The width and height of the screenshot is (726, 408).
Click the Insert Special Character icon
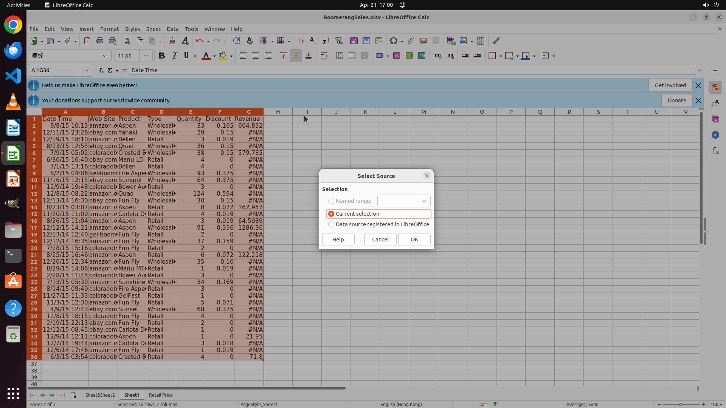click(x=394, y=41)
